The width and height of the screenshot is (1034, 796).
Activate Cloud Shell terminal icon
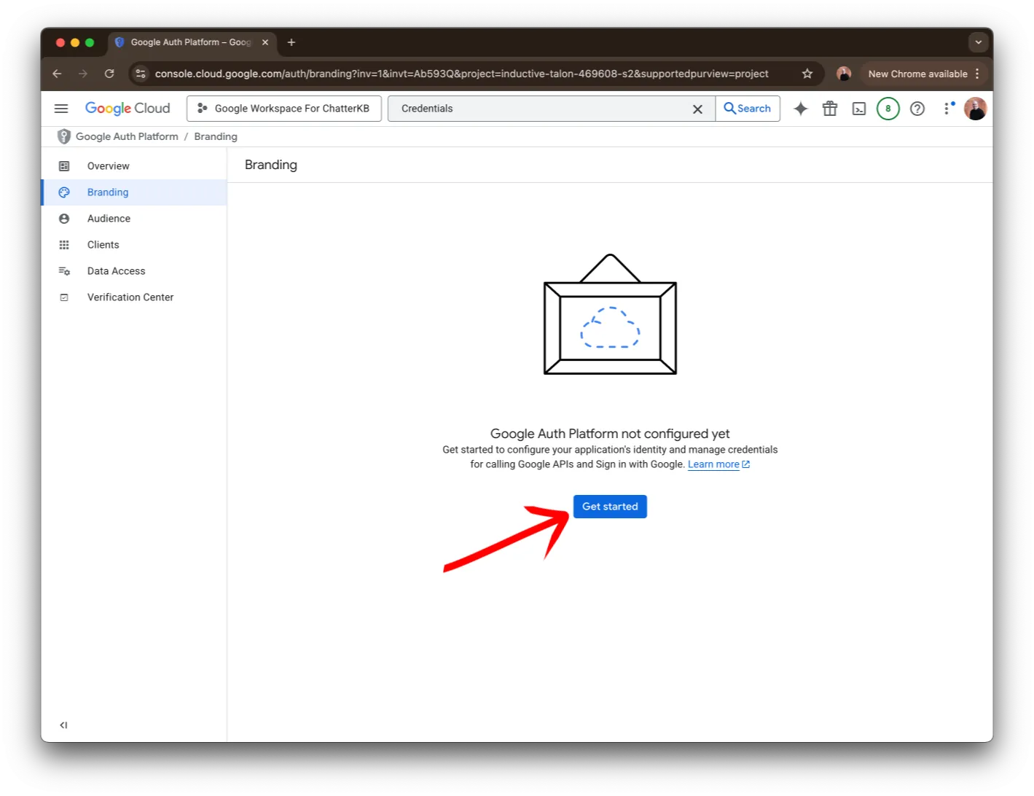coord(859,109)
